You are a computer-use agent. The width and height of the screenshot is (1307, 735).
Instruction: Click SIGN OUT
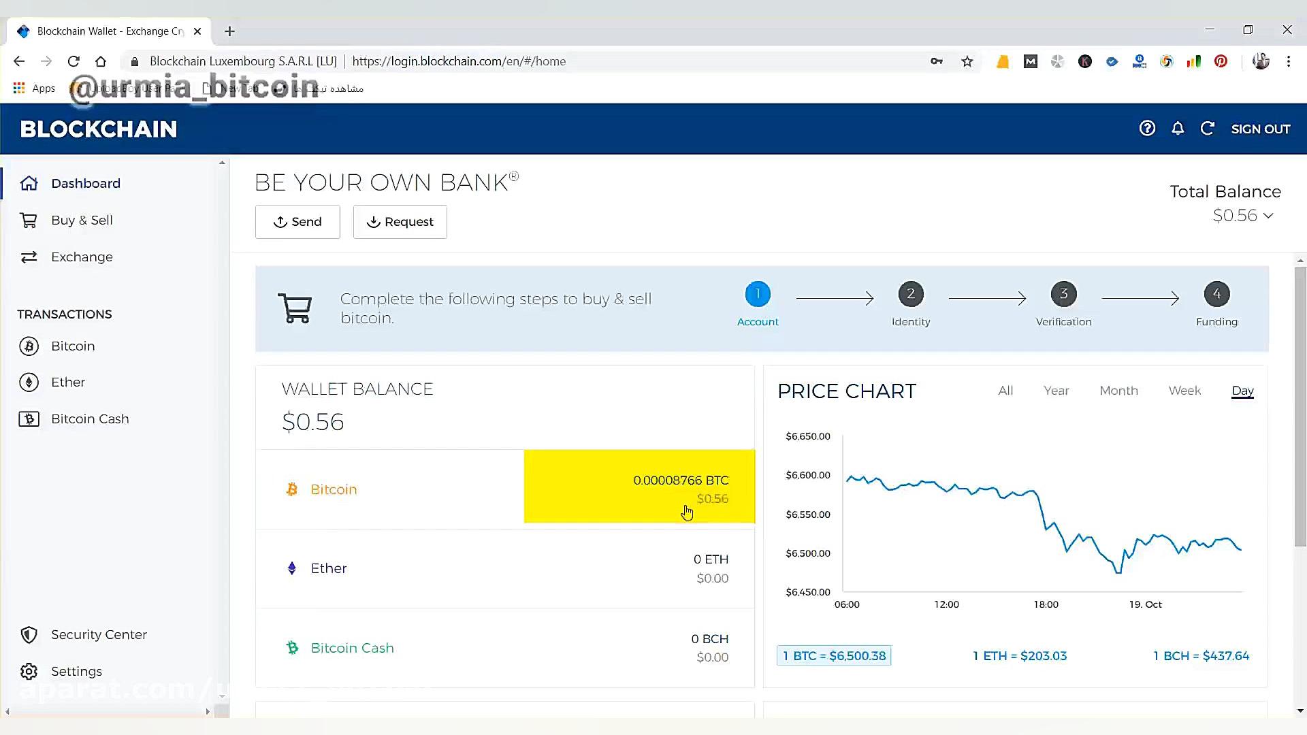point(1261,129)
